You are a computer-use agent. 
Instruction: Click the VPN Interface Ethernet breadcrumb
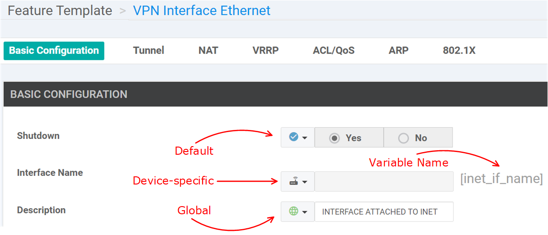point(202,11)
